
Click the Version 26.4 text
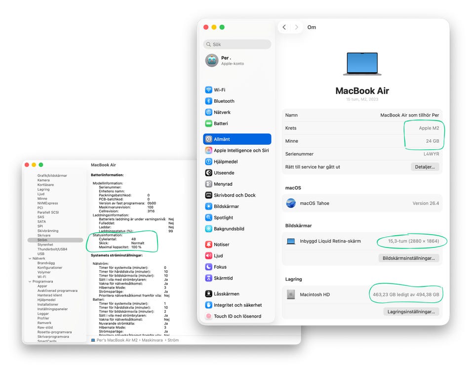coord(426,203)
